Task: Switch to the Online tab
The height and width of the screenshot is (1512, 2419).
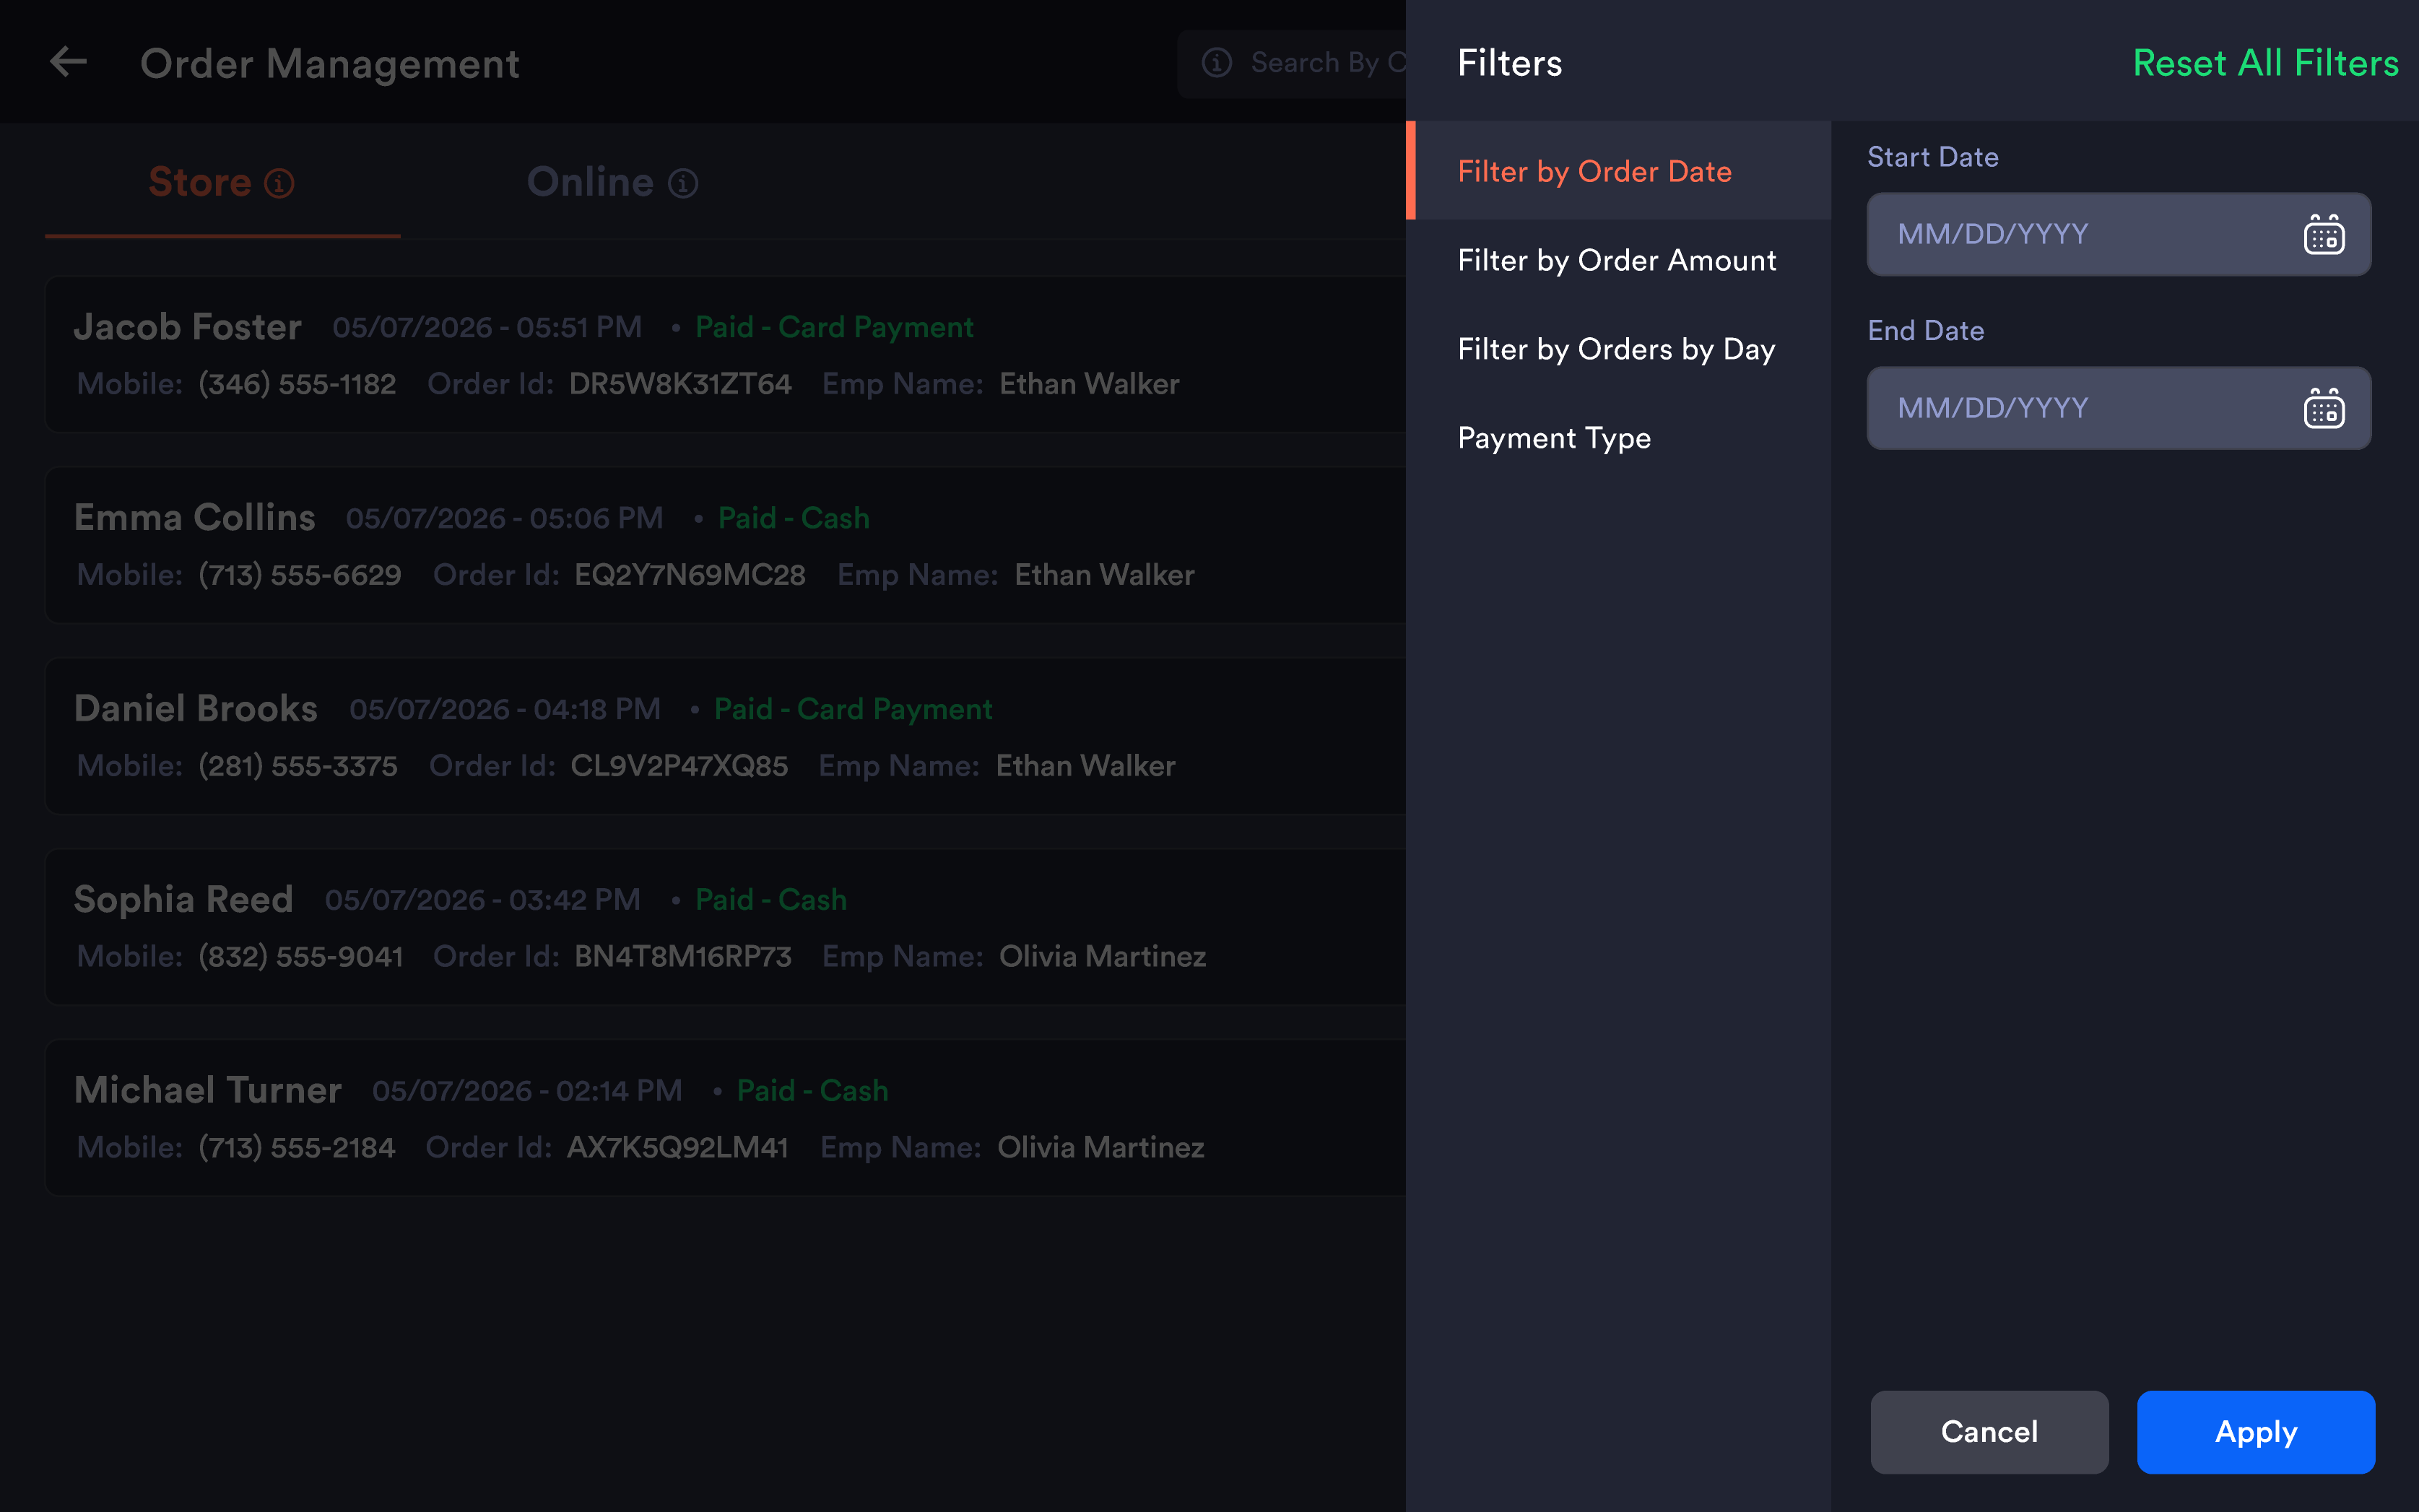Action: click(612, 183)
